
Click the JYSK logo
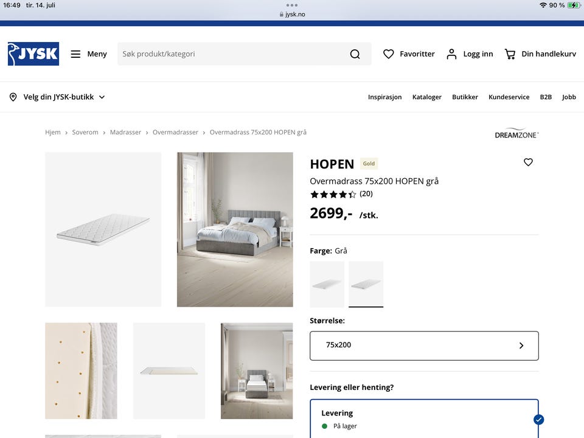pos(33,54)
